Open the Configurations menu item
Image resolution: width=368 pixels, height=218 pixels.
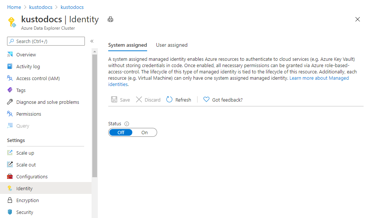(x=32, y=176)
